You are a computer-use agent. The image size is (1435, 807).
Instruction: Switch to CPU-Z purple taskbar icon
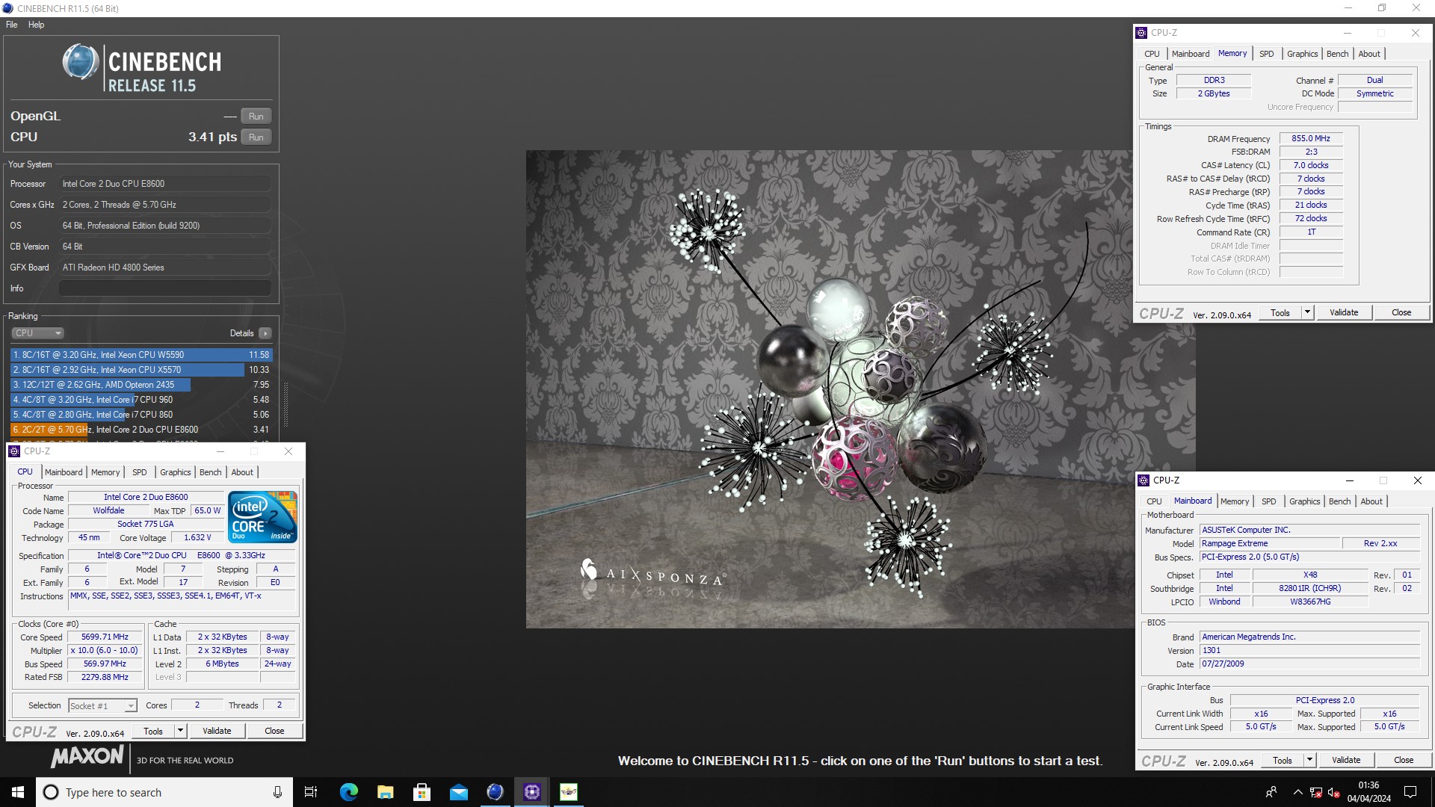tap(531, 792)
